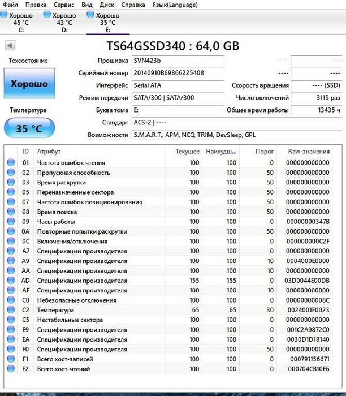Image resolution: width=346 pixels, height=396 pixels.
Task: Click status icon for attribute 01
Action: click(x=11, y=162)
